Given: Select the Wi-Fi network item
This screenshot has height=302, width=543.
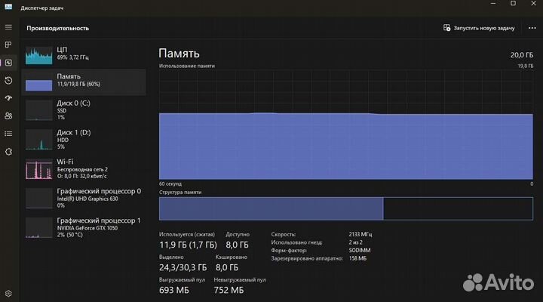Looking at the screenshot, I should coord(83,169).
